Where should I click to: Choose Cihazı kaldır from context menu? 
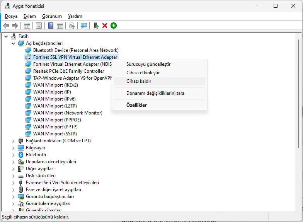tap(139, 81)
